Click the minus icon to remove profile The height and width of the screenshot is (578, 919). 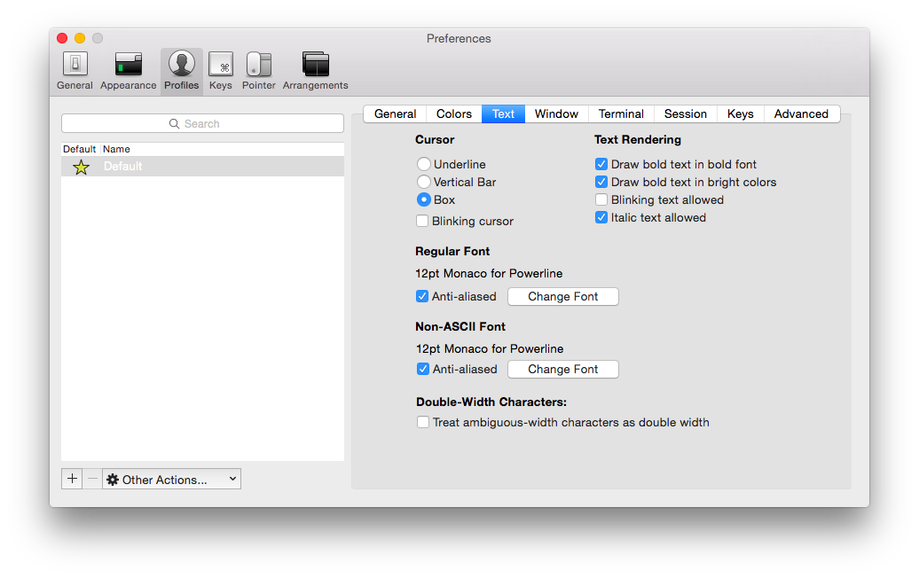click(x=92, y=479)
